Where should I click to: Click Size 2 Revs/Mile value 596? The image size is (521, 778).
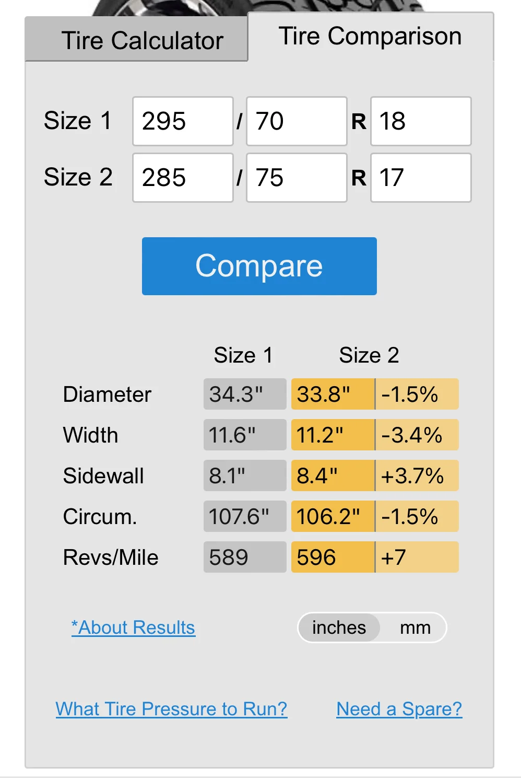pyautogui.click(x=333, y=557)
